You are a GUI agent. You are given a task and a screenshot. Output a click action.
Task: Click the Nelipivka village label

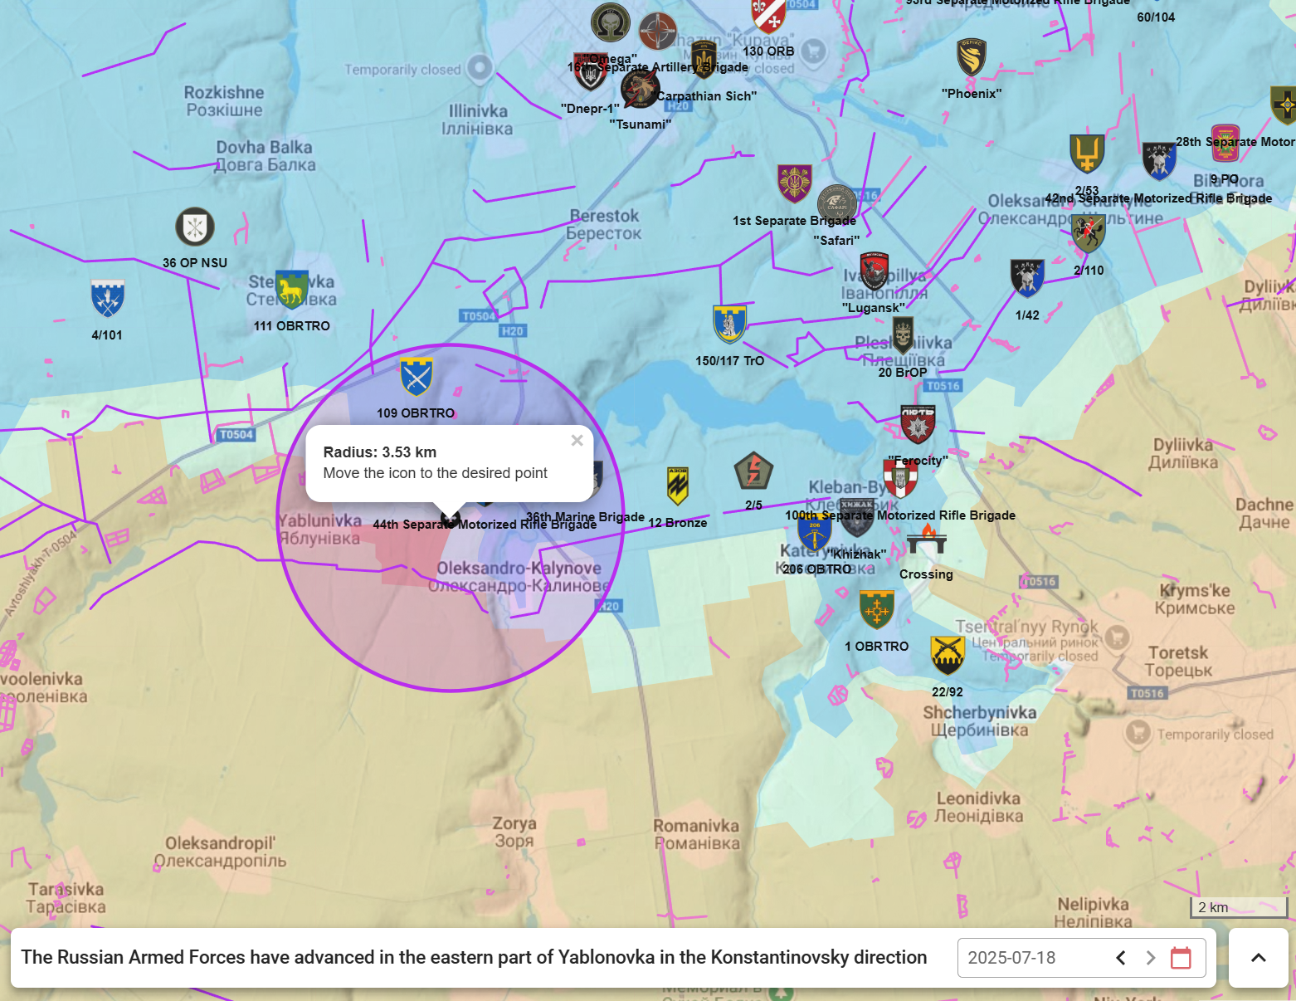[1094, 913]
